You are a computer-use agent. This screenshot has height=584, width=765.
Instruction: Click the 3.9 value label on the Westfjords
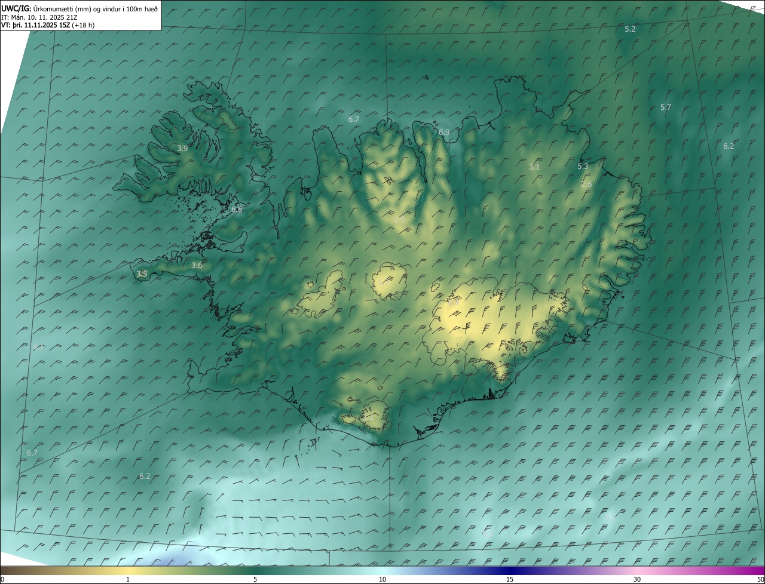click(183, 148)
